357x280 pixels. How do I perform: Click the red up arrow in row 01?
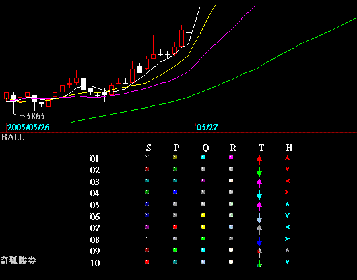click(259, 160)
